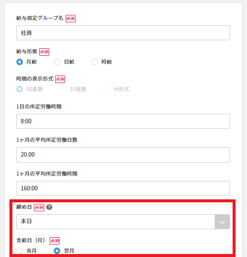The width and height of the screenshot is (247, 257).
Task: Click the 必須 badge next to 給与規定グループ名
Action: (x=71, y=18)
